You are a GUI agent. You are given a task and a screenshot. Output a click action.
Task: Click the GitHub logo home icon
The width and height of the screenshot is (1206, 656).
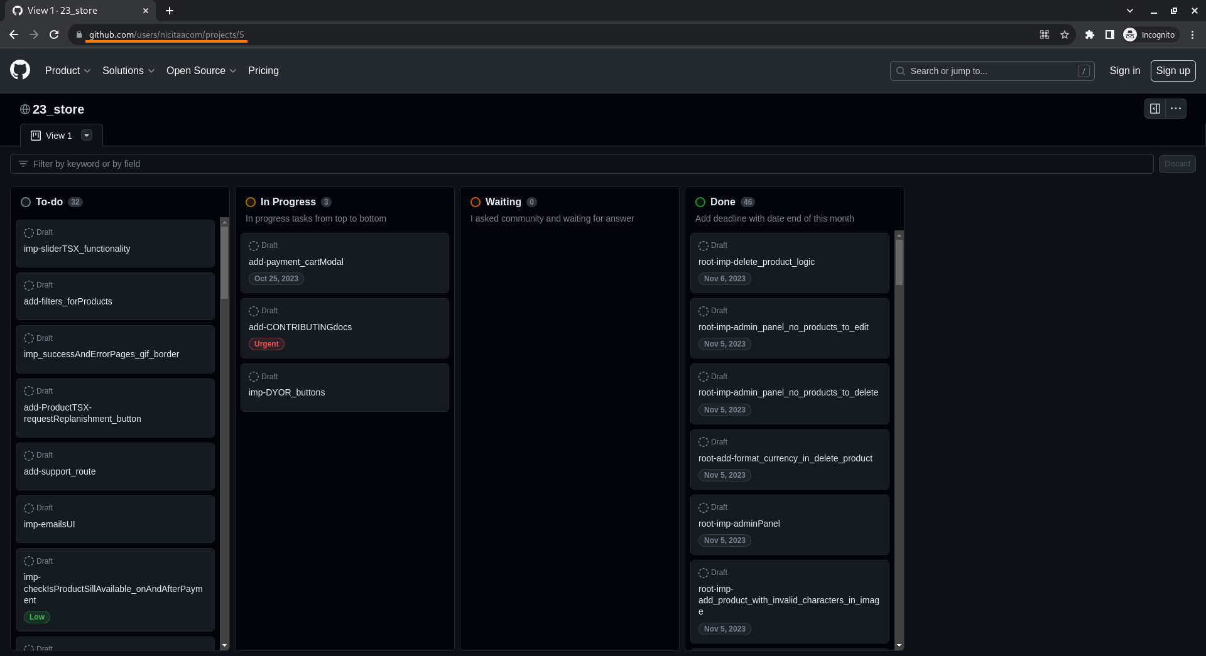[x=20, y=70]
